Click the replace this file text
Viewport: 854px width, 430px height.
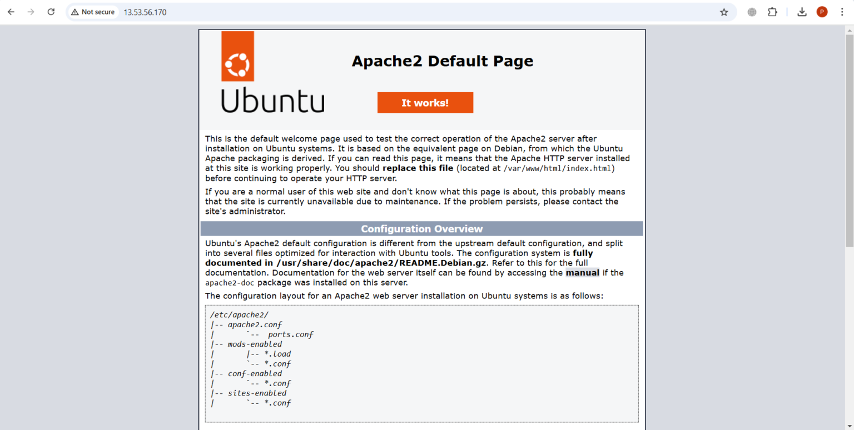click(418, 168)
